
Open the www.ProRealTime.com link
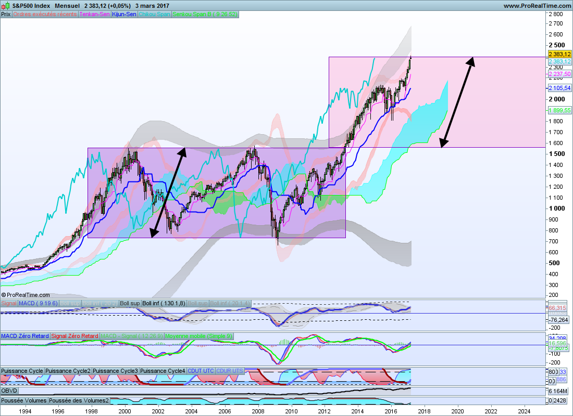pos(537,6)
